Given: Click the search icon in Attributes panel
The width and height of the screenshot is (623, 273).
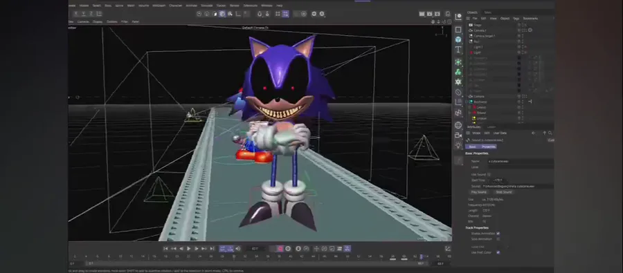Looking at the screenshot, I should click(550, 133).
